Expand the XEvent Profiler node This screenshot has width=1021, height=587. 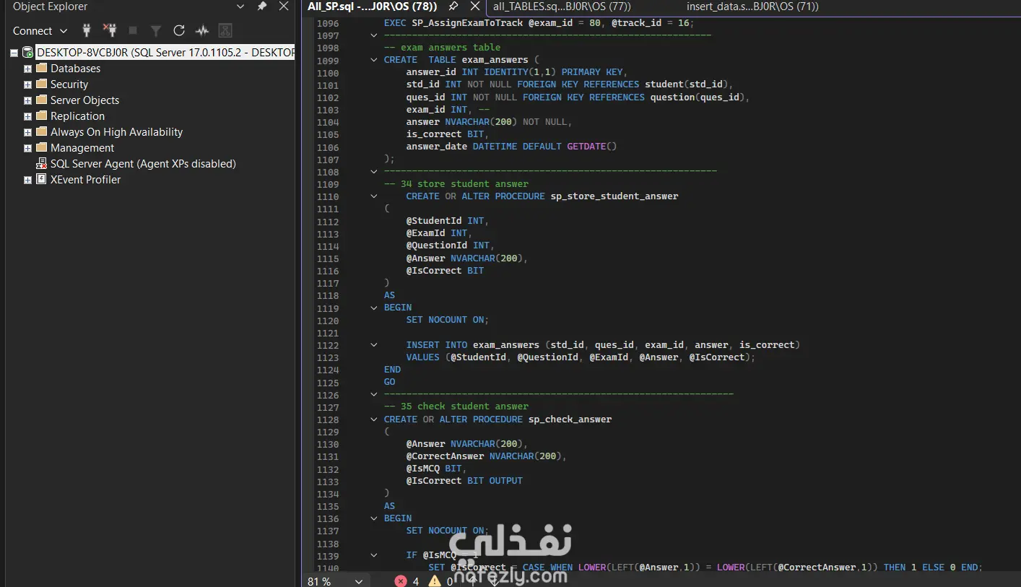point(27,180)
